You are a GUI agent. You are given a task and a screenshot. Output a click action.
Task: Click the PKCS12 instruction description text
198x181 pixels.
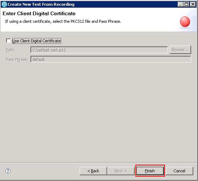click(63, 21)
